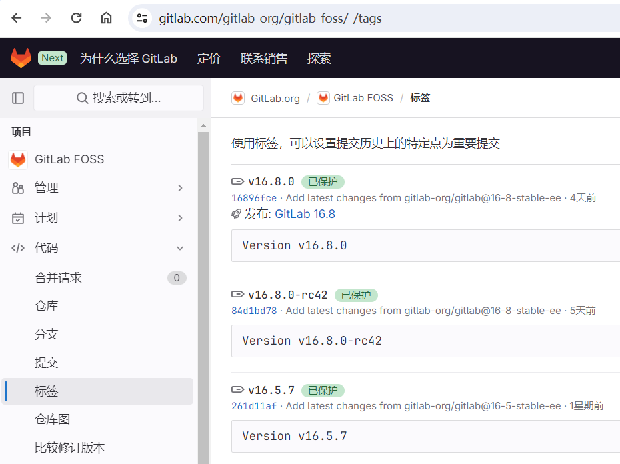The height and width of the screenshot is (464, 620).
Task: Click the GitLab fox logo
Action: click(20, 57)
